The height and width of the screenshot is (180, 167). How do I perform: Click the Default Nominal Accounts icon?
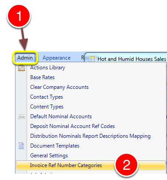click(x=22, y=117)
